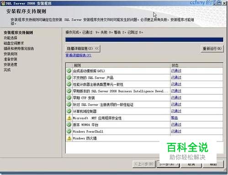Image resolution: width=228 pixels, height=175 pixels.
Task: Click the rule name 不支持的 SQL Server 产品
Action: coord(93,77)
